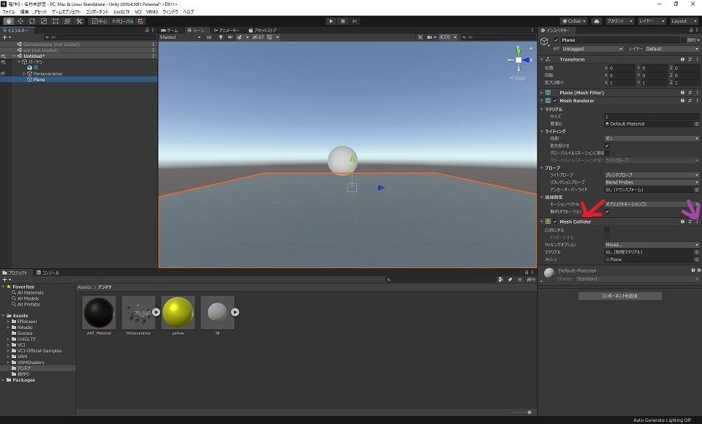The width and height of the screenshot is (702, 424).
Task: Open object picker for Plane mesh field
Action: [x=697, y=260]
